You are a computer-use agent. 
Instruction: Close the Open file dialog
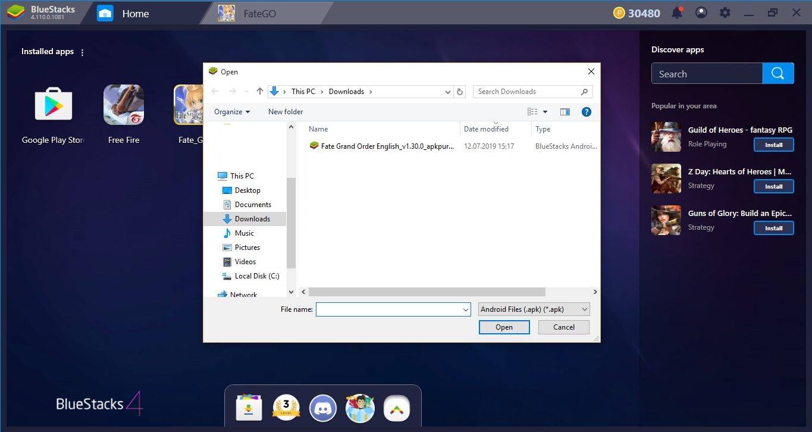coord(591,71)
